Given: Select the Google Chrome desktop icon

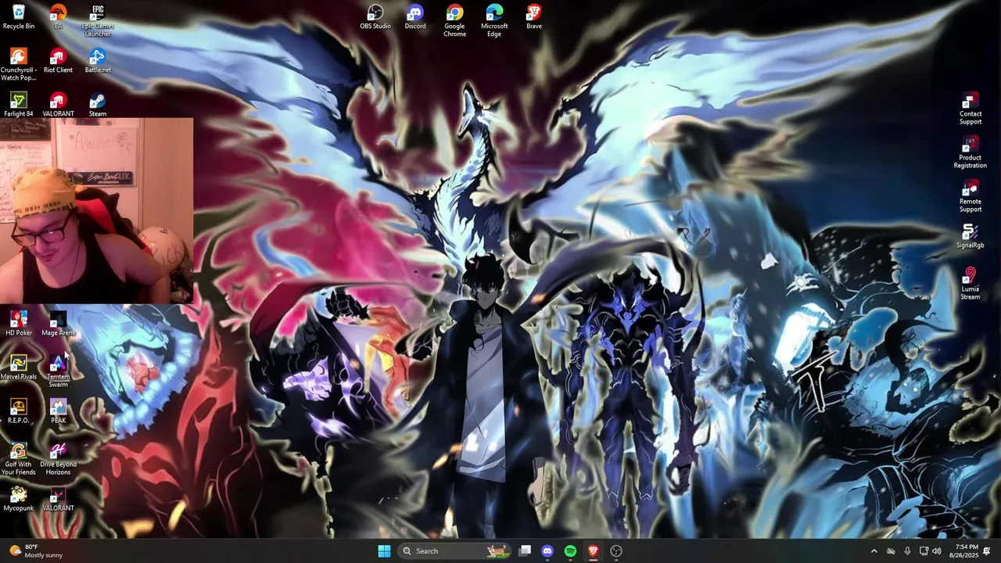Looking at the screenshot, I should tap(454, 20).
